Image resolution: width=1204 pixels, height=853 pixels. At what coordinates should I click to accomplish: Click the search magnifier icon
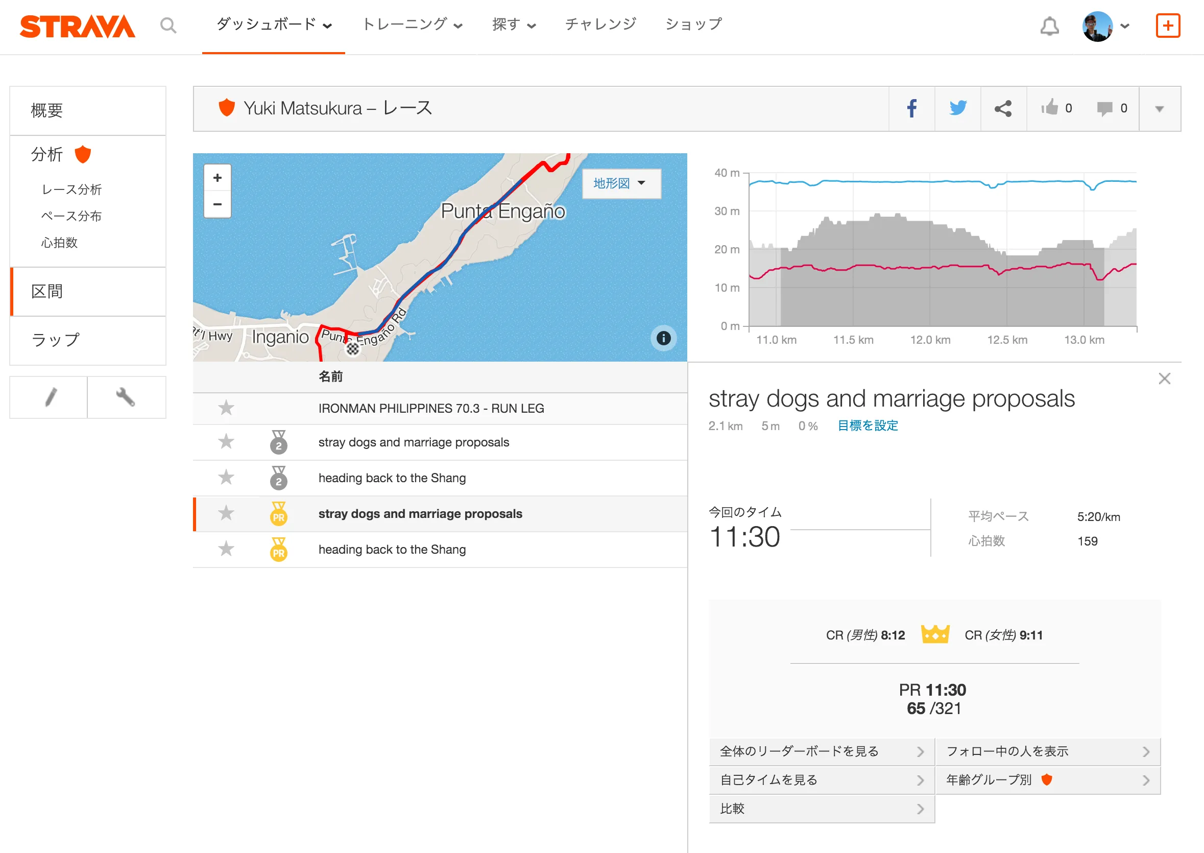tap(168, 25)
